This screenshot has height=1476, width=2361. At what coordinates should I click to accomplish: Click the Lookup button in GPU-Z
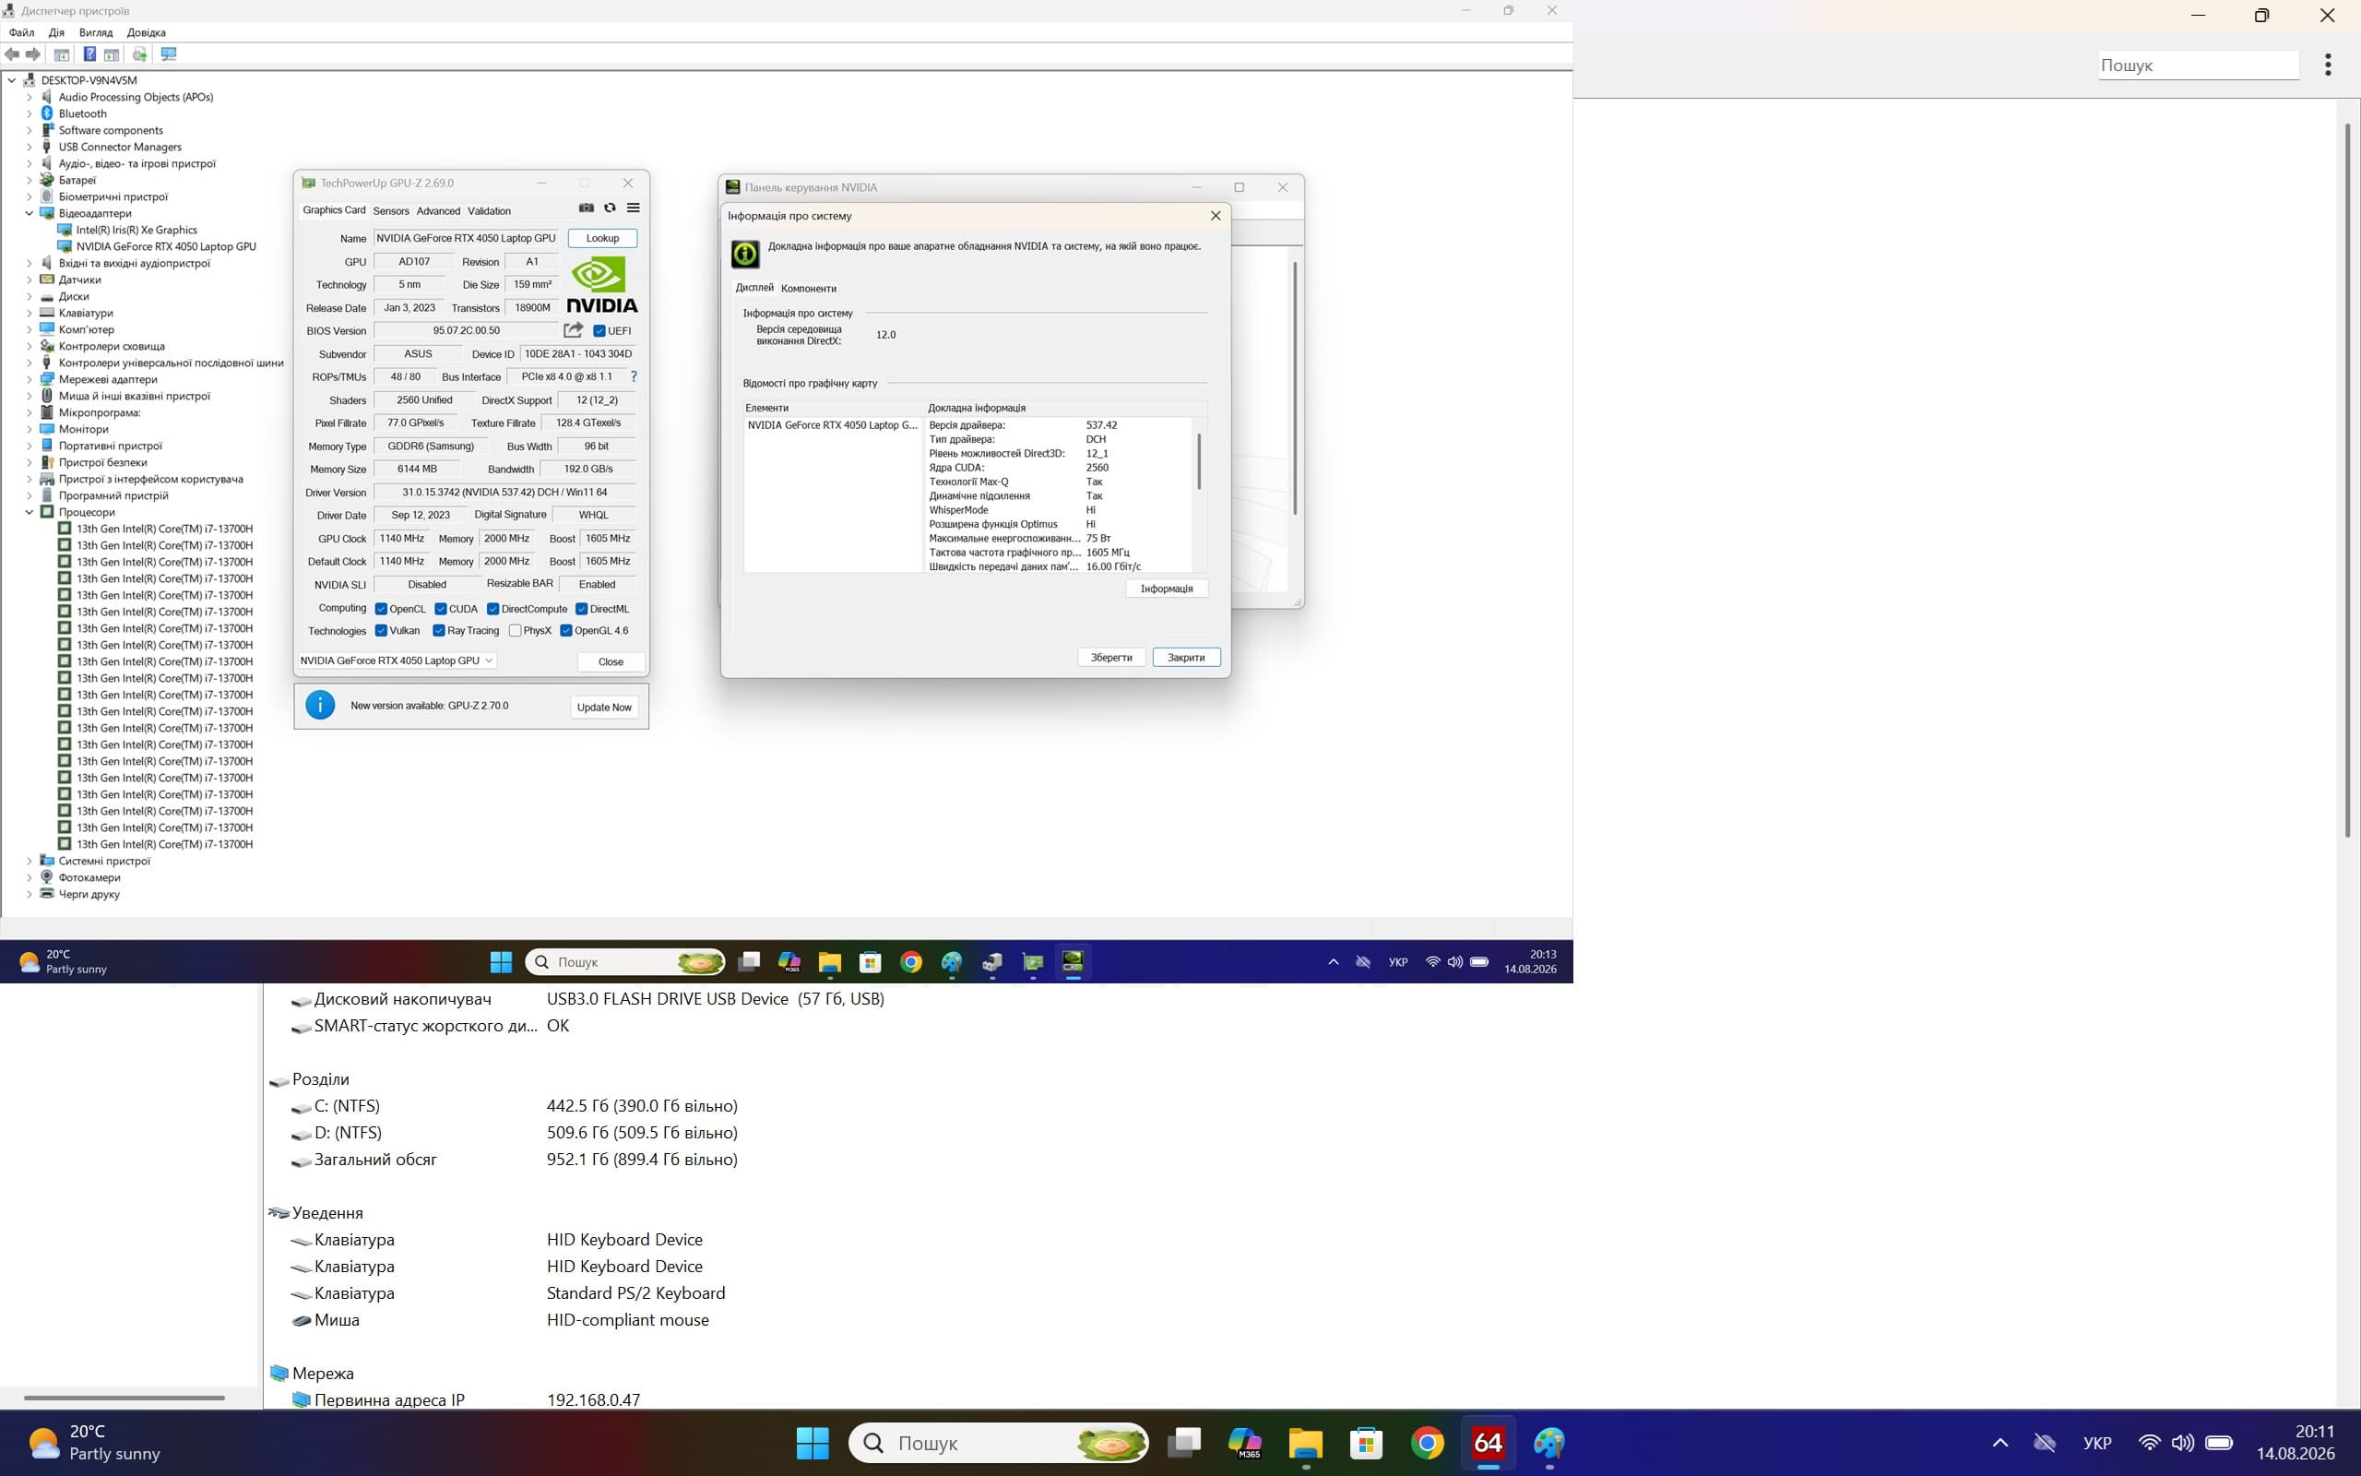pyautogui.click(x=602, y=238)
